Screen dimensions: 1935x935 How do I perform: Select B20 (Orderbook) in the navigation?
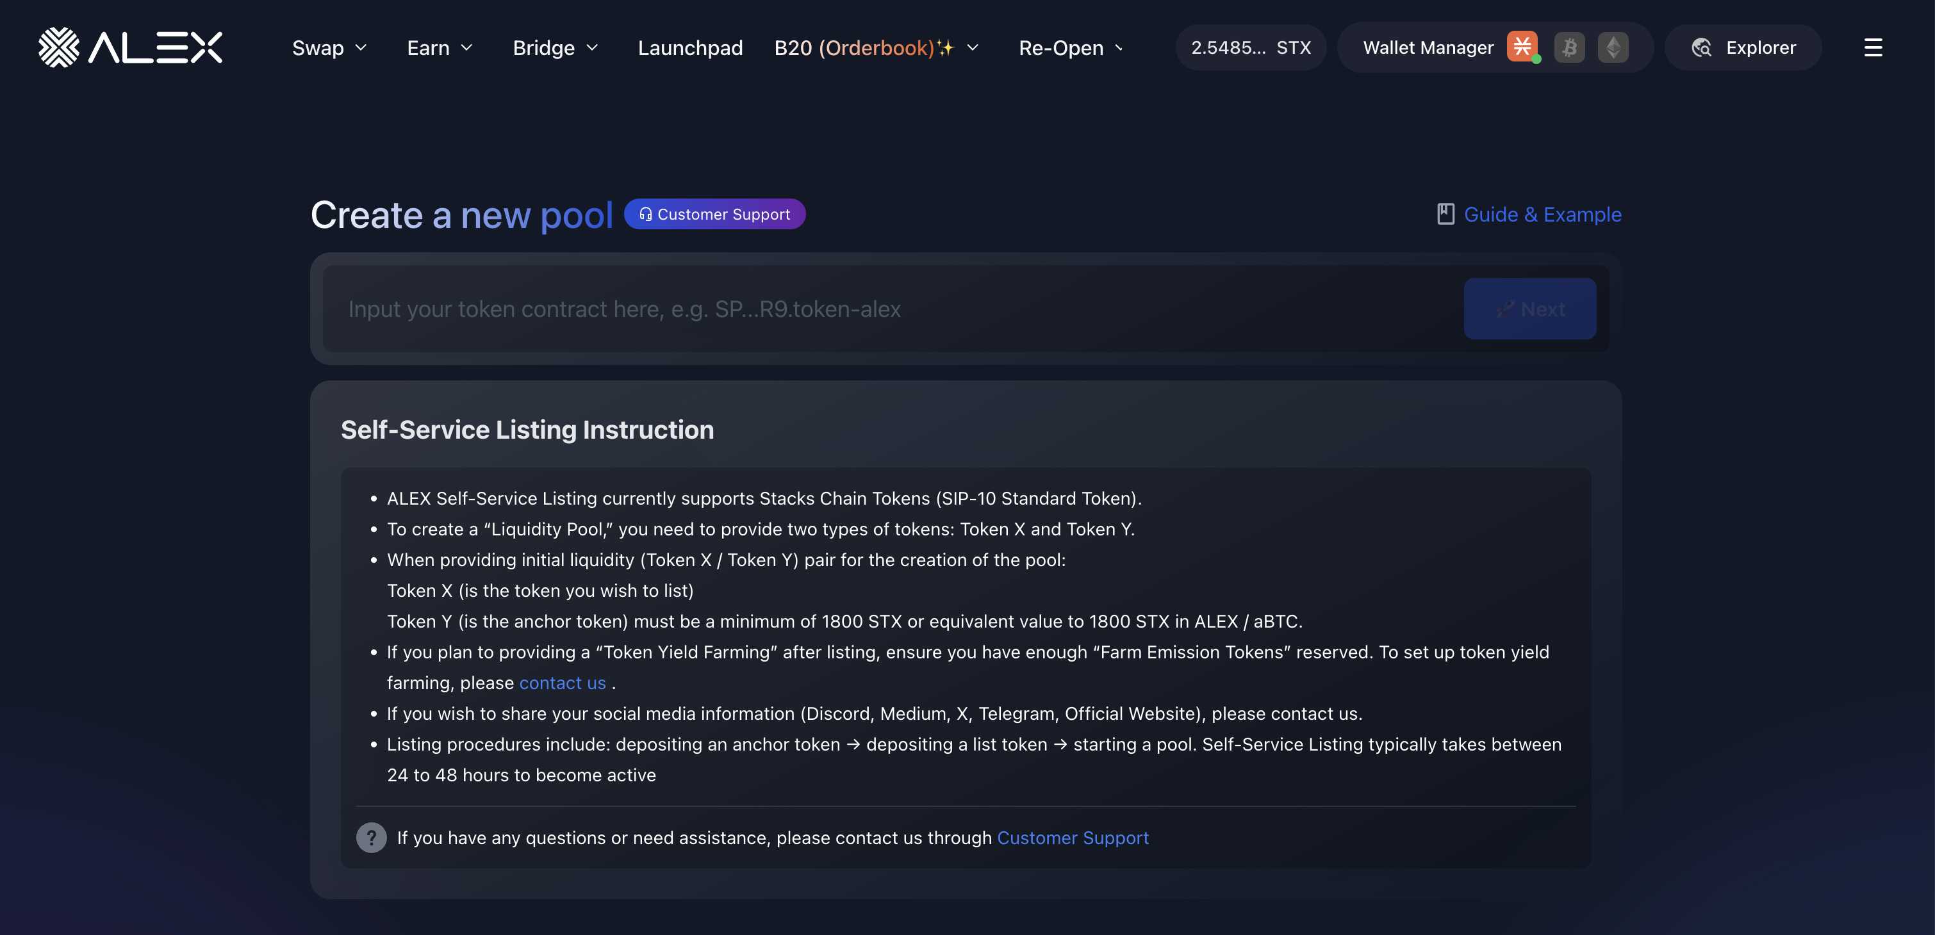point(862,47)
